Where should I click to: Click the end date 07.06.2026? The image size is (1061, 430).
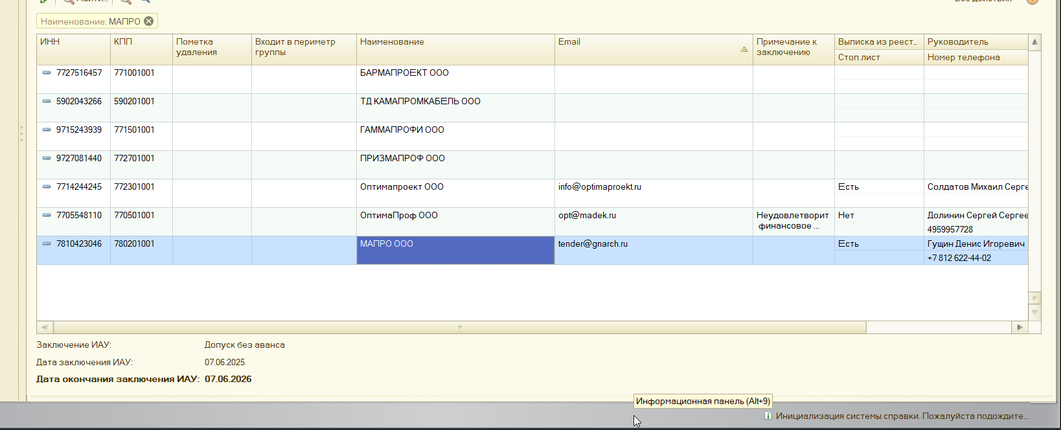[x=228, y=379]
